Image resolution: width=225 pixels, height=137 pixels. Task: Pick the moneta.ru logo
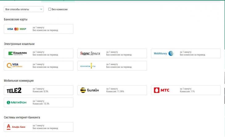point(88,66)
